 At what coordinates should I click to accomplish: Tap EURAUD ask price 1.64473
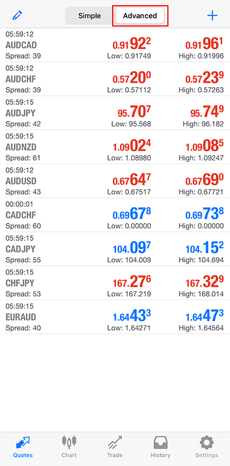(205, 316)
